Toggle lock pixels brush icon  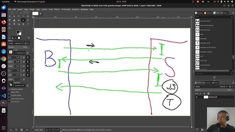tap(200, 93)
